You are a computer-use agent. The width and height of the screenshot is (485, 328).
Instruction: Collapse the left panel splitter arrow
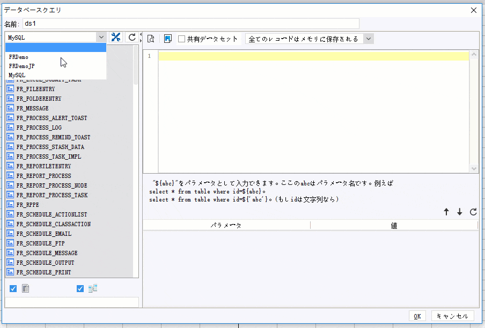[141, 34]
